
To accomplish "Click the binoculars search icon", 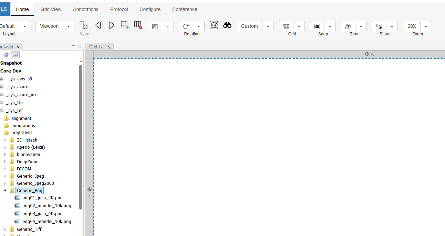I will coord(227,25).
